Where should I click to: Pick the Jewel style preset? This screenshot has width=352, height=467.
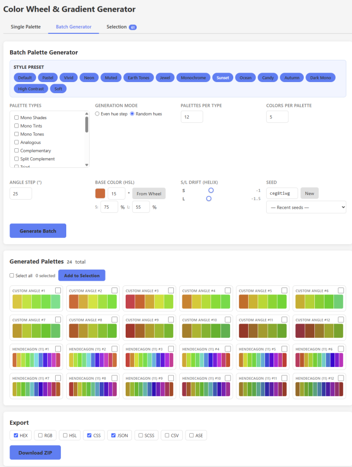[x=165, y=78]
